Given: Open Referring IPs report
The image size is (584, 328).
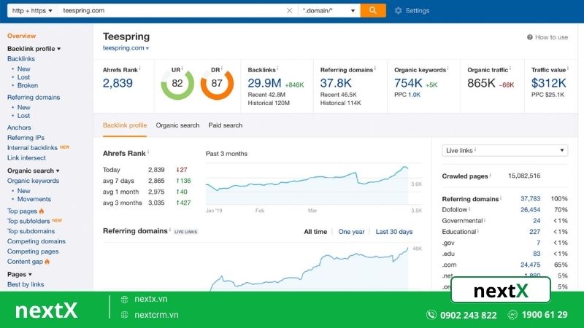Looking at the screenshot, I should click(26, 138).
